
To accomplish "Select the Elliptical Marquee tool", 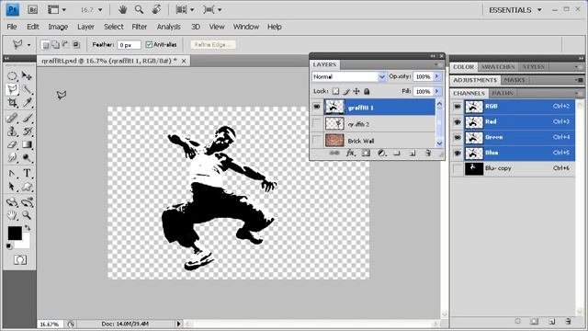I will 12,75.
